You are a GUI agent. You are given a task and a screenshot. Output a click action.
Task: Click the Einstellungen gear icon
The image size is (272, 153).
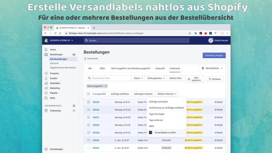point(46,149)
